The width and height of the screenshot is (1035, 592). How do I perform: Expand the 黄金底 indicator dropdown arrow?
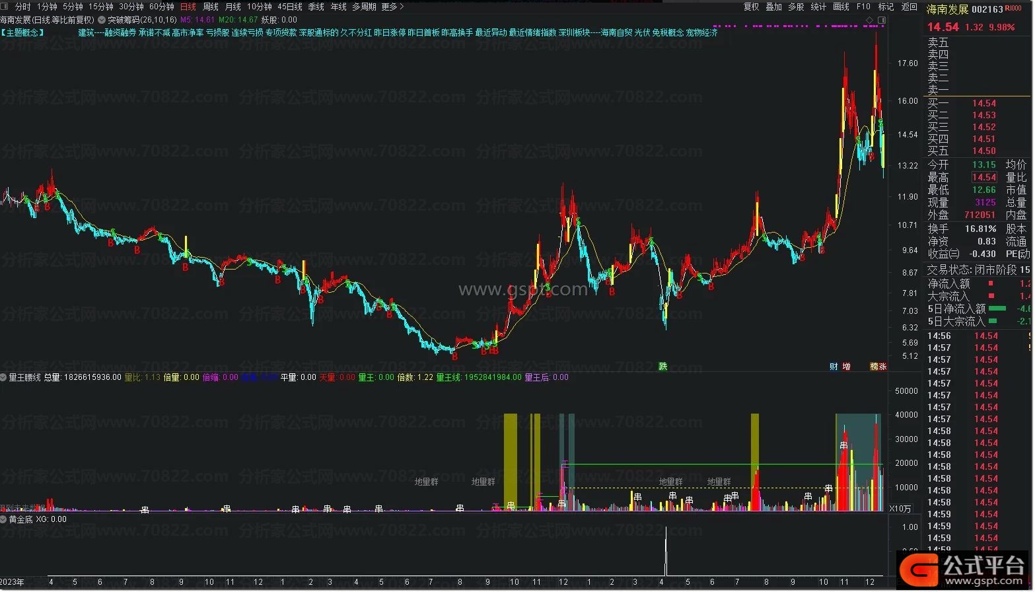coord(4,519)
